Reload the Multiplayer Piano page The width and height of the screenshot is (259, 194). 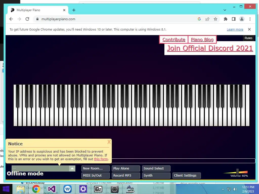coord(27,19)
